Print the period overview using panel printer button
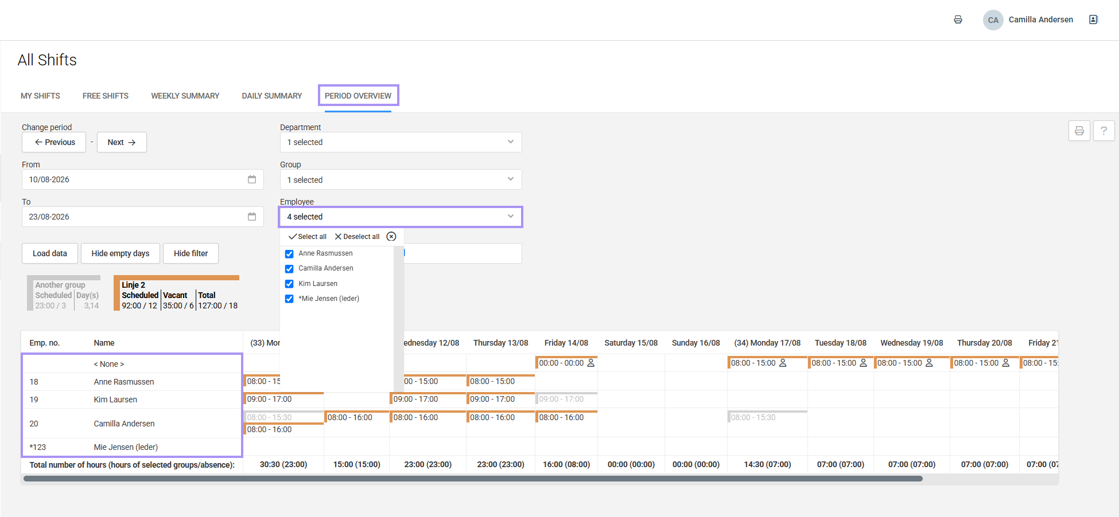 click(x=1079, y=131)
